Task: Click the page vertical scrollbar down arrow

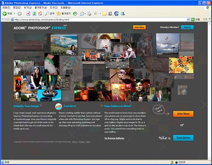Action: (x=209, y=158)
